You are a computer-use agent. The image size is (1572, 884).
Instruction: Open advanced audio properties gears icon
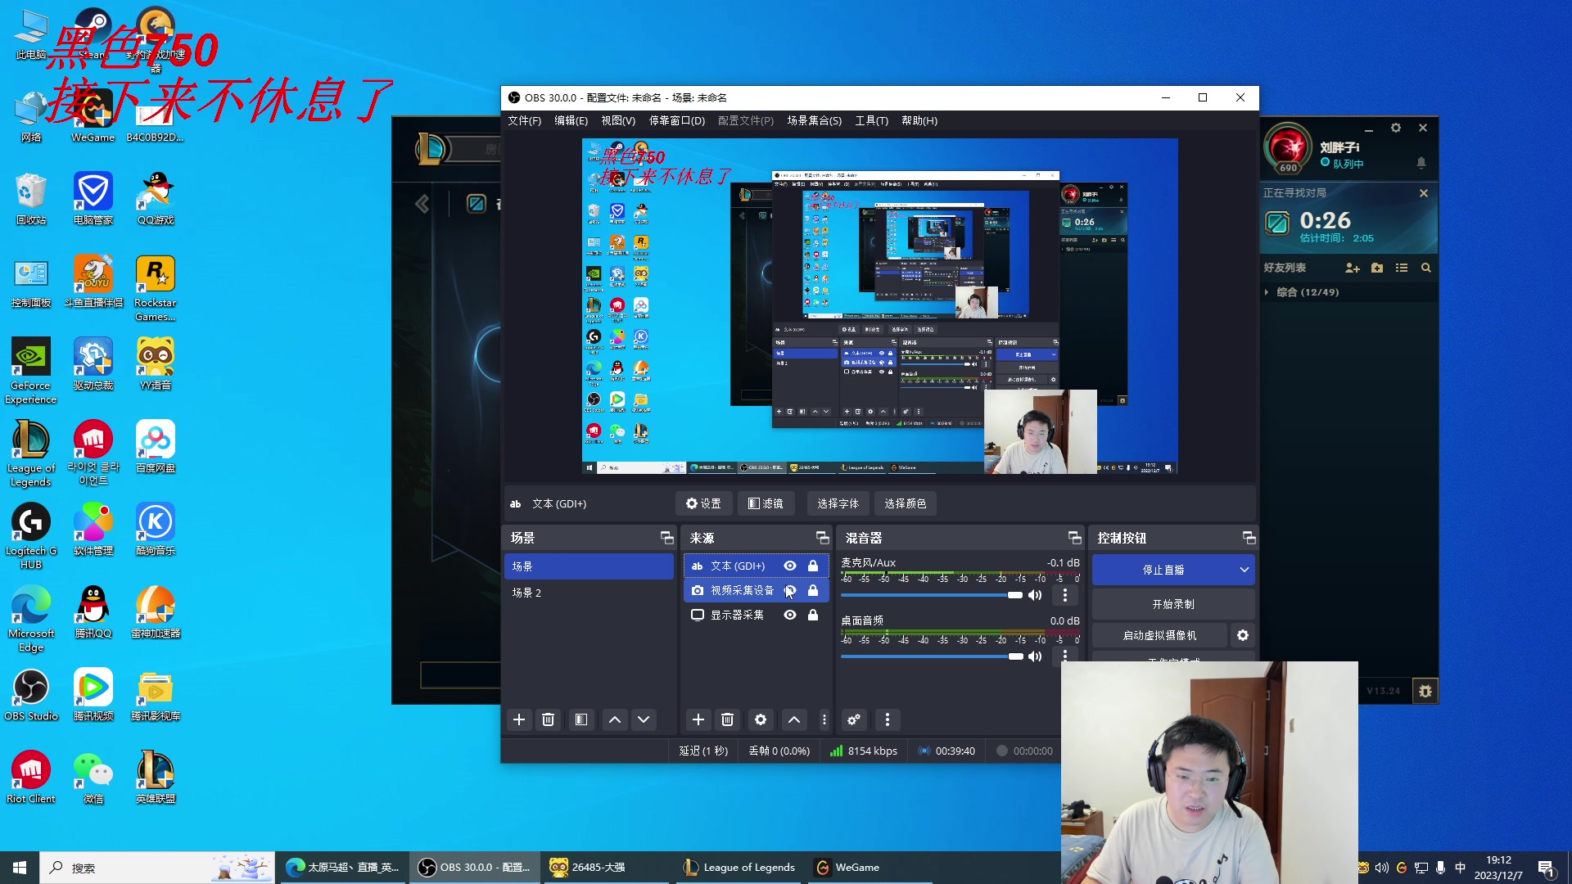pos(854,719)
